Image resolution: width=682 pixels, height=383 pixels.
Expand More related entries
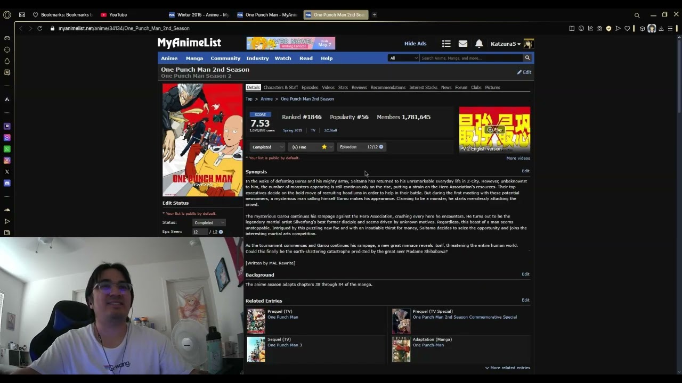pos(507,368)
